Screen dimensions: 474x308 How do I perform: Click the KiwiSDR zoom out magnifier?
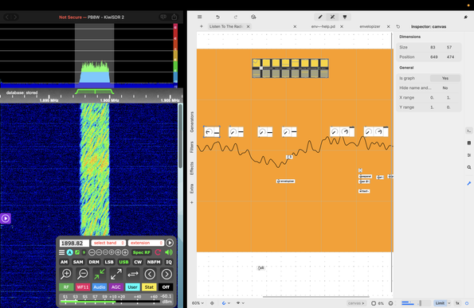pos(83,274)
